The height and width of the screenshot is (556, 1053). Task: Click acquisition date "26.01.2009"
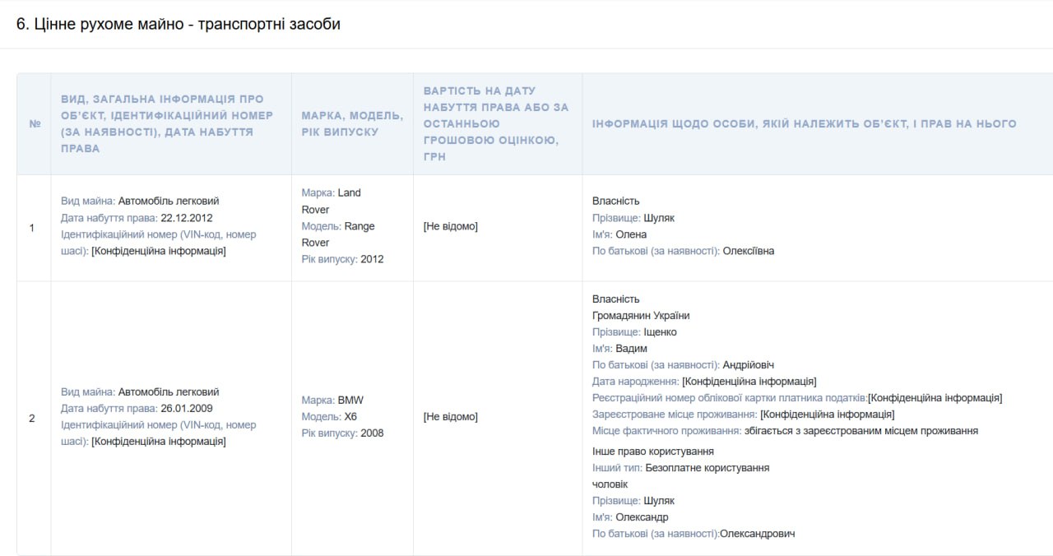(x=187, y=409)
